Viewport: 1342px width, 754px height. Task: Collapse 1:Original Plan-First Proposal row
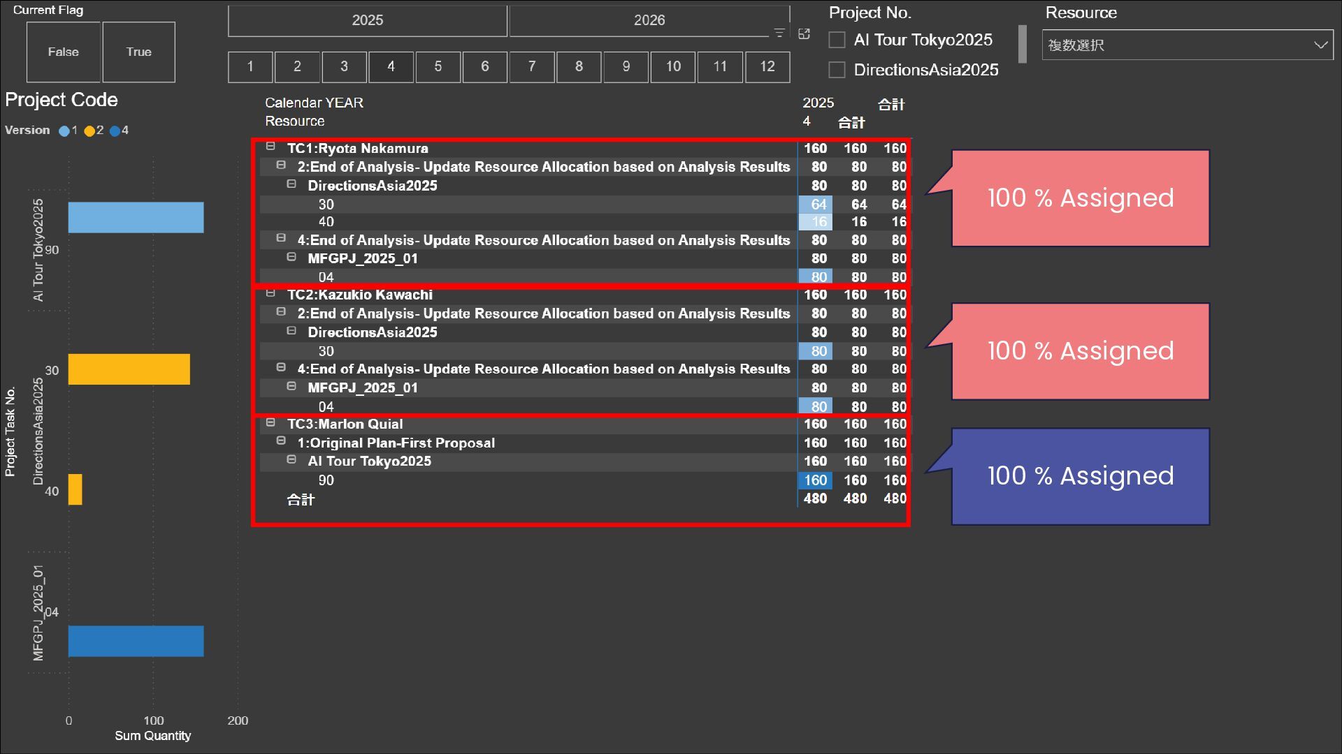(281, 441)
